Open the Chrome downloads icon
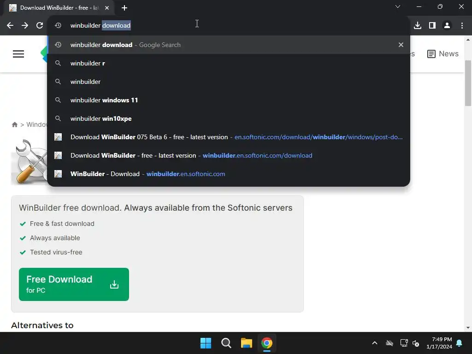The width and height of the screenshot is (472, 354). click(418, 26)
